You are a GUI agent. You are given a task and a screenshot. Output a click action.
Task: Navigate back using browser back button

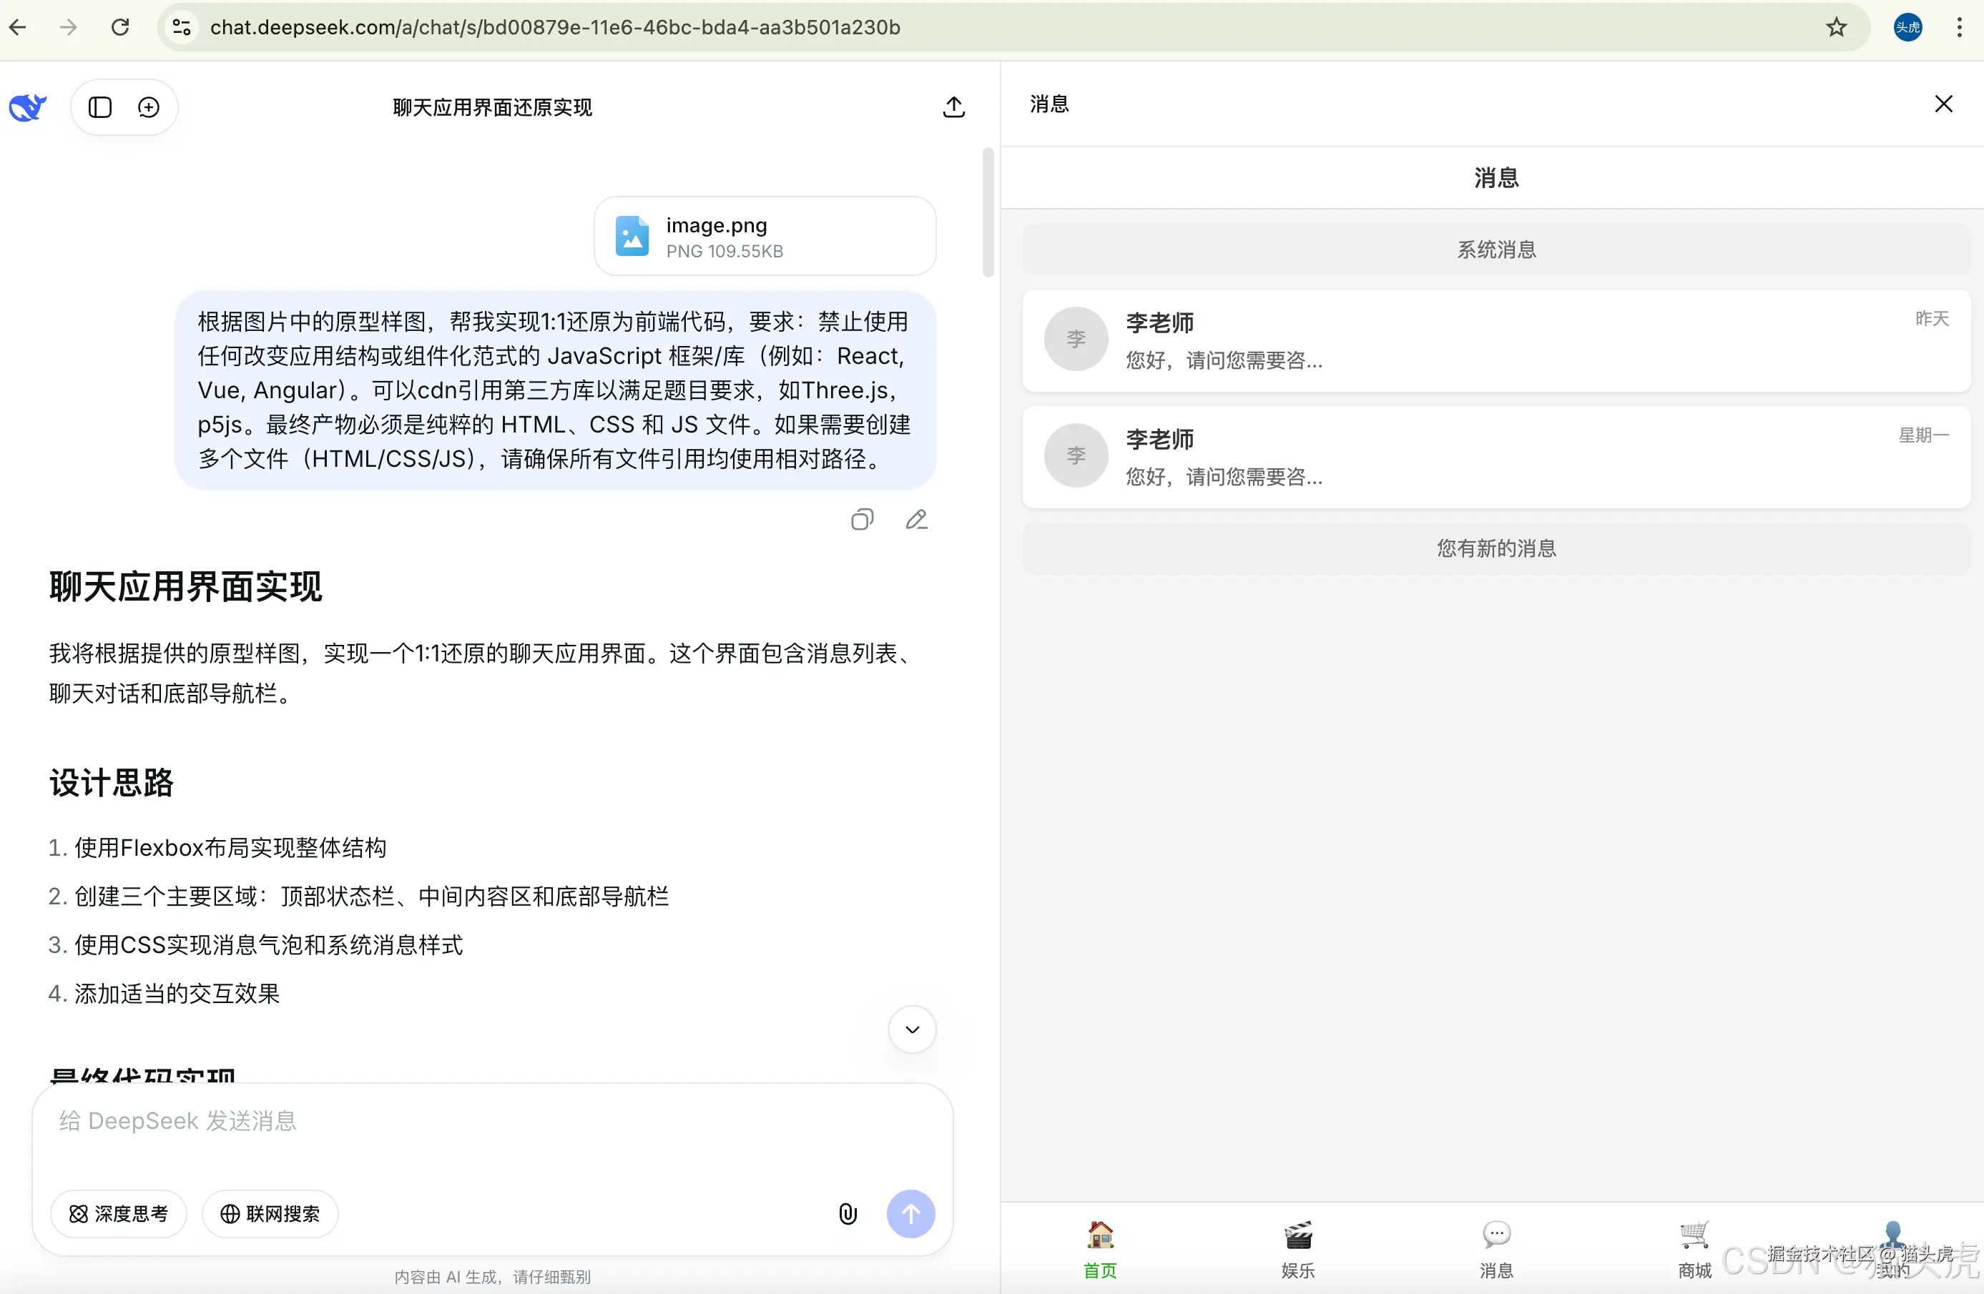[x=19, y=26]
